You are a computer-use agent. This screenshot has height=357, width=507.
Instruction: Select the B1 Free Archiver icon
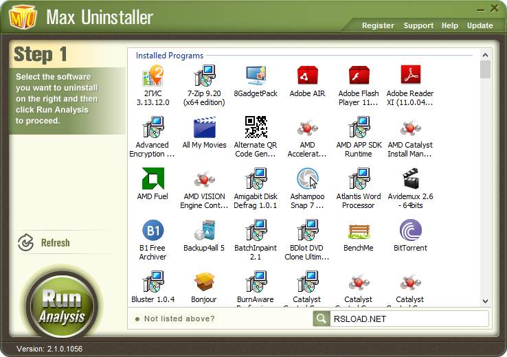pyautogui.click(x=153, y=230)
